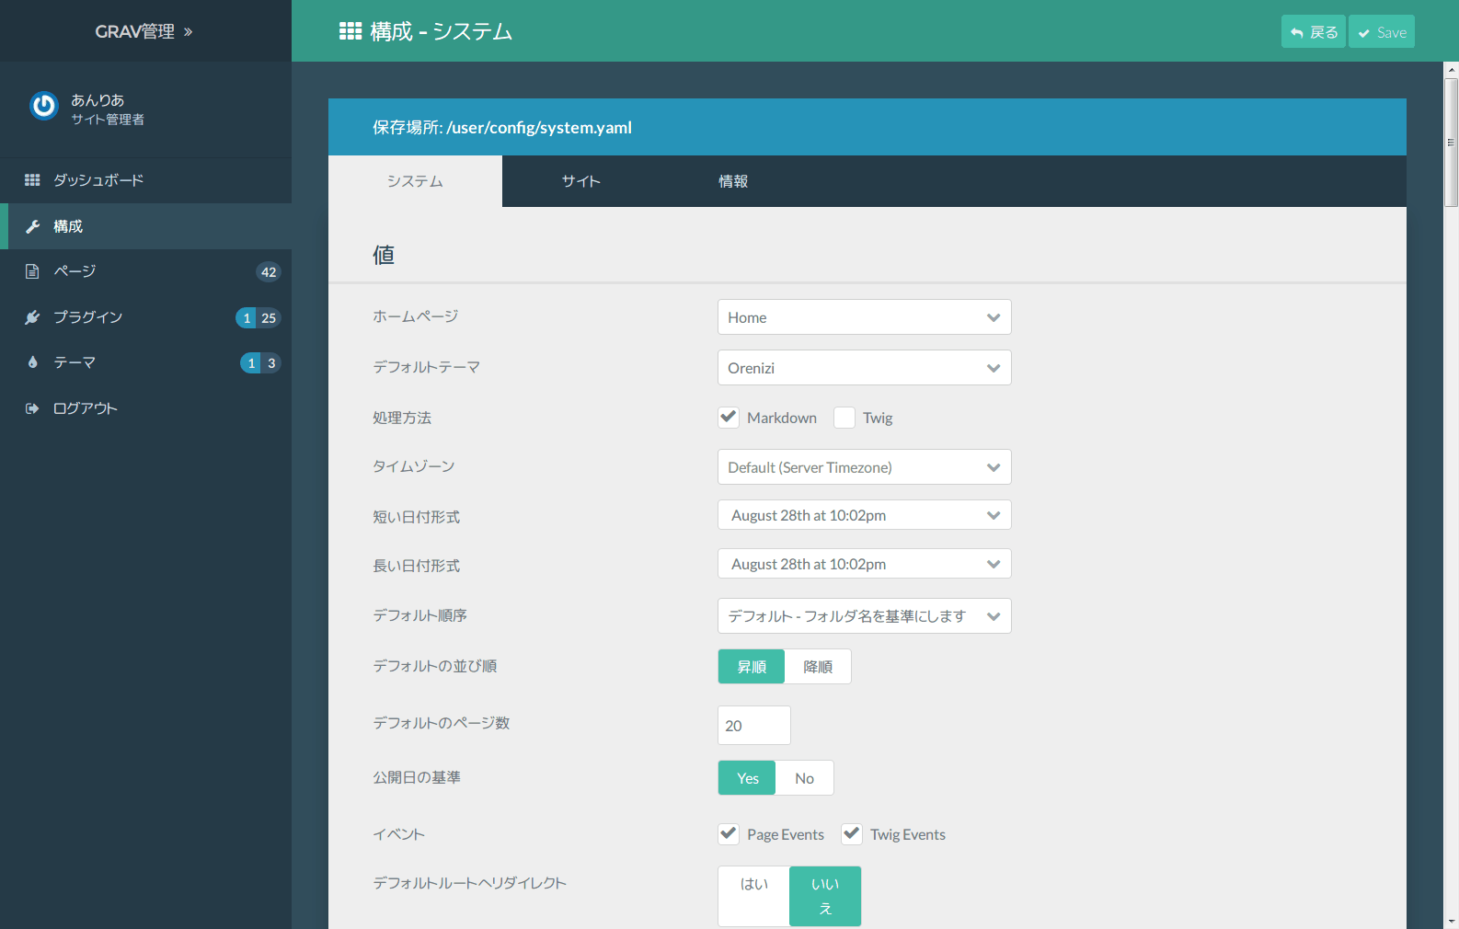Click the dashboard grid icon in sidebar
Viewport: 1459px width, 929px height.
(x=32, y=180)
